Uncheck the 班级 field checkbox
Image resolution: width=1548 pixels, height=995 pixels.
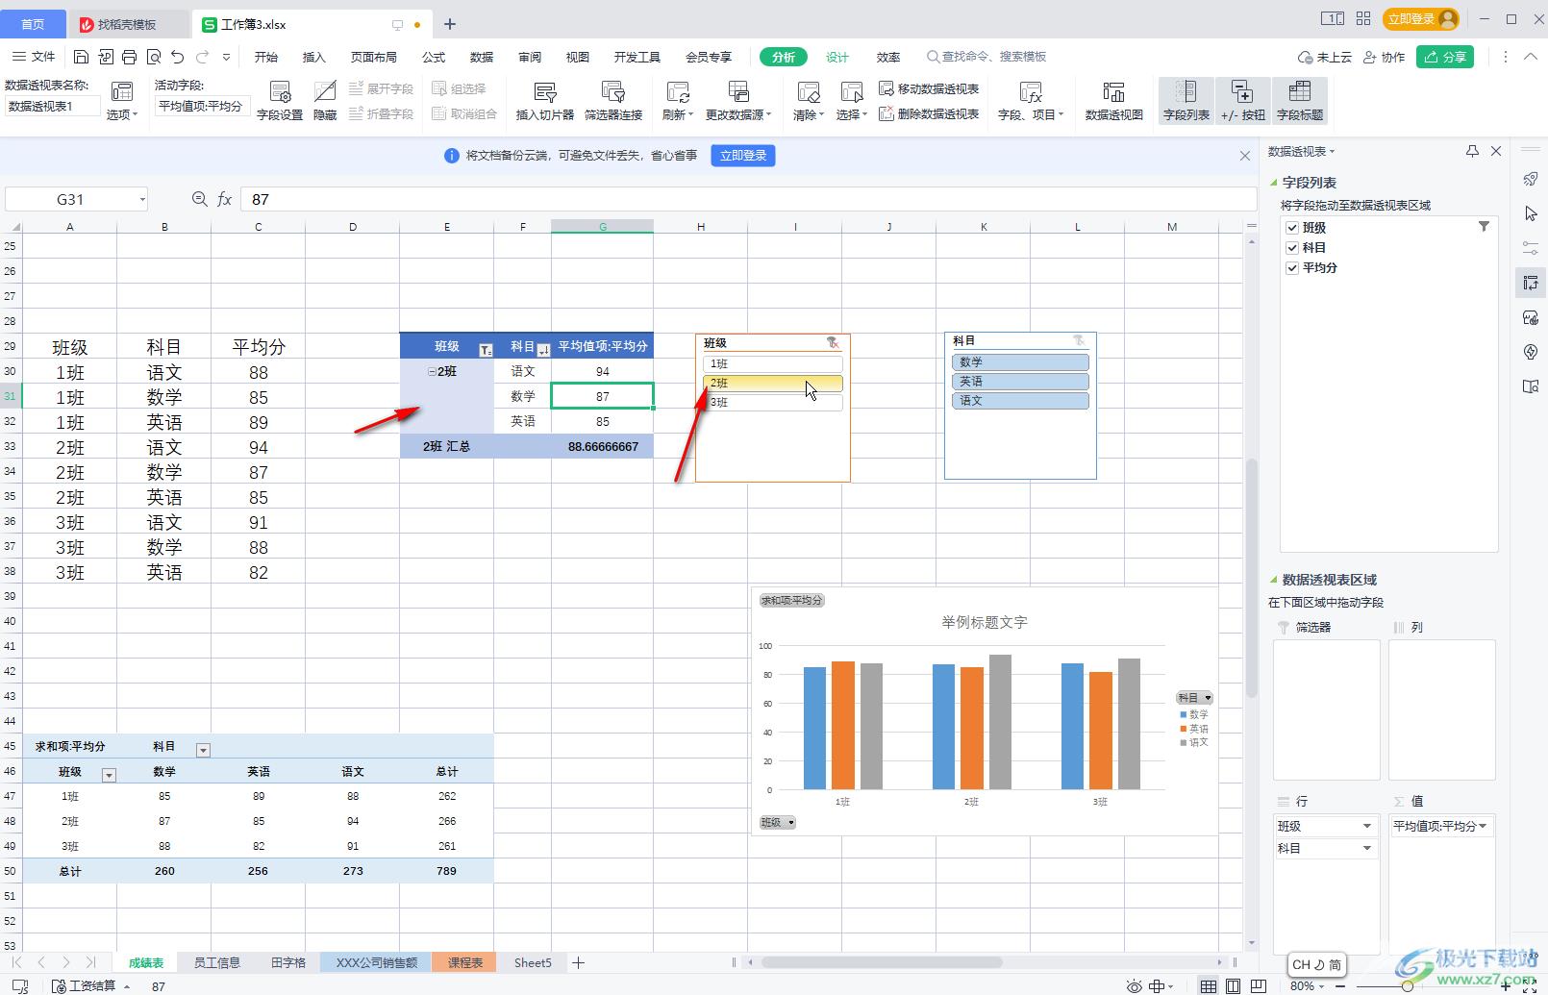click(1292, 228)
